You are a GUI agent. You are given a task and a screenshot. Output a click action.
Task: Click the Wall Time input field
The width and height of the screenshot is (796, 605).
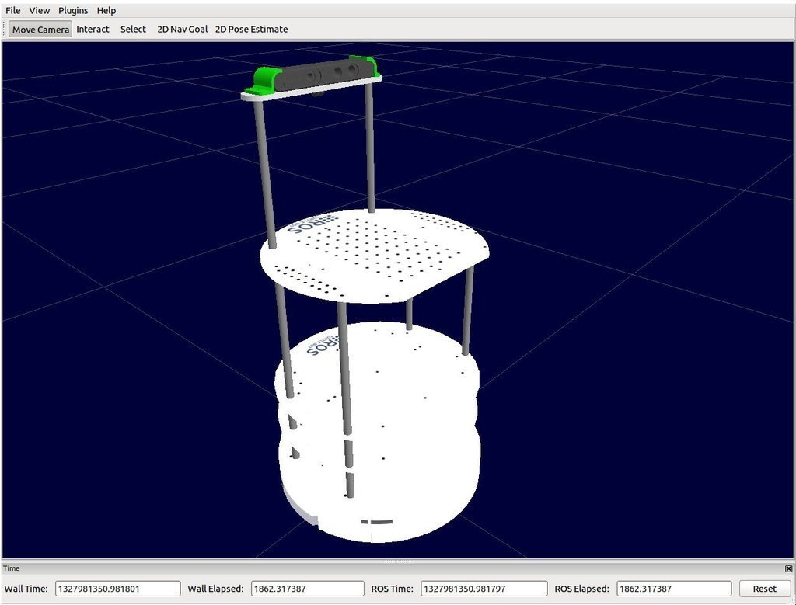(x=117, y=588)
